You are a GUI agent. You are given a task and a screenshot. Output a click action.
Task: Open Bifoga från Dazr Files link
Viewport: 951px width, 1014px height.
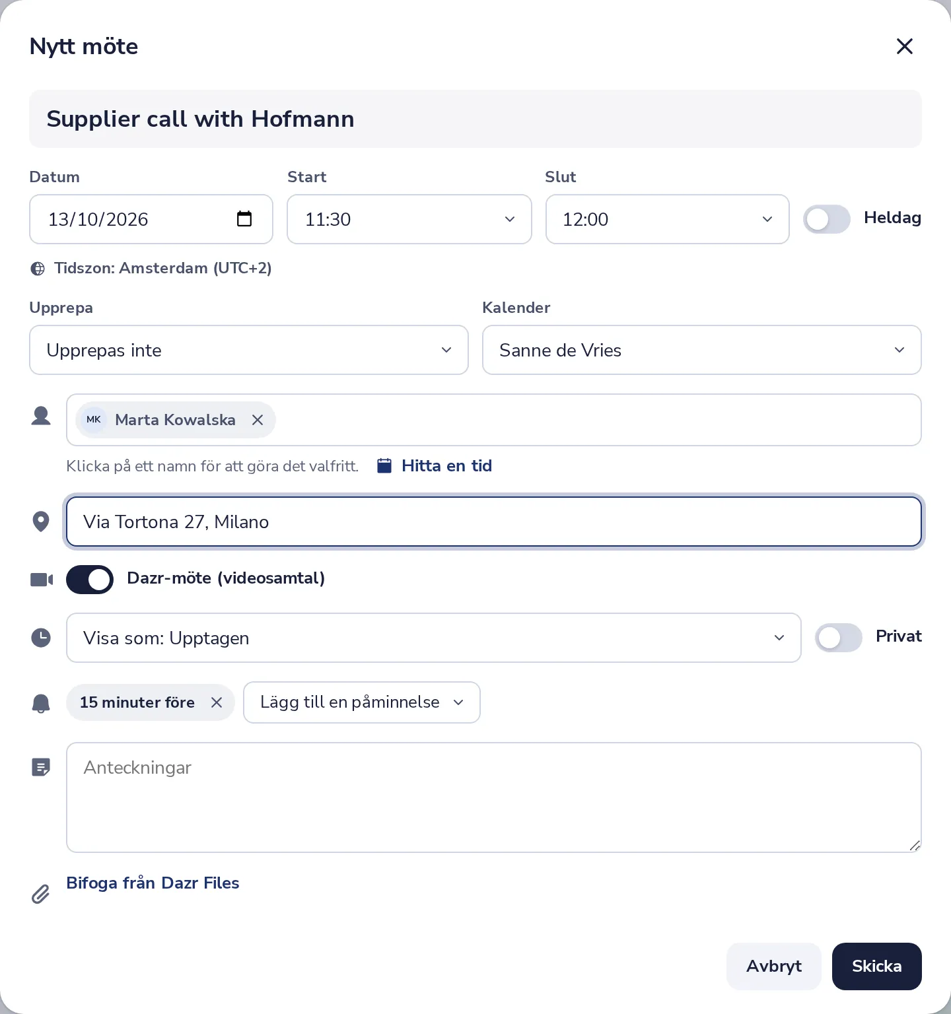tap(153, 883)
